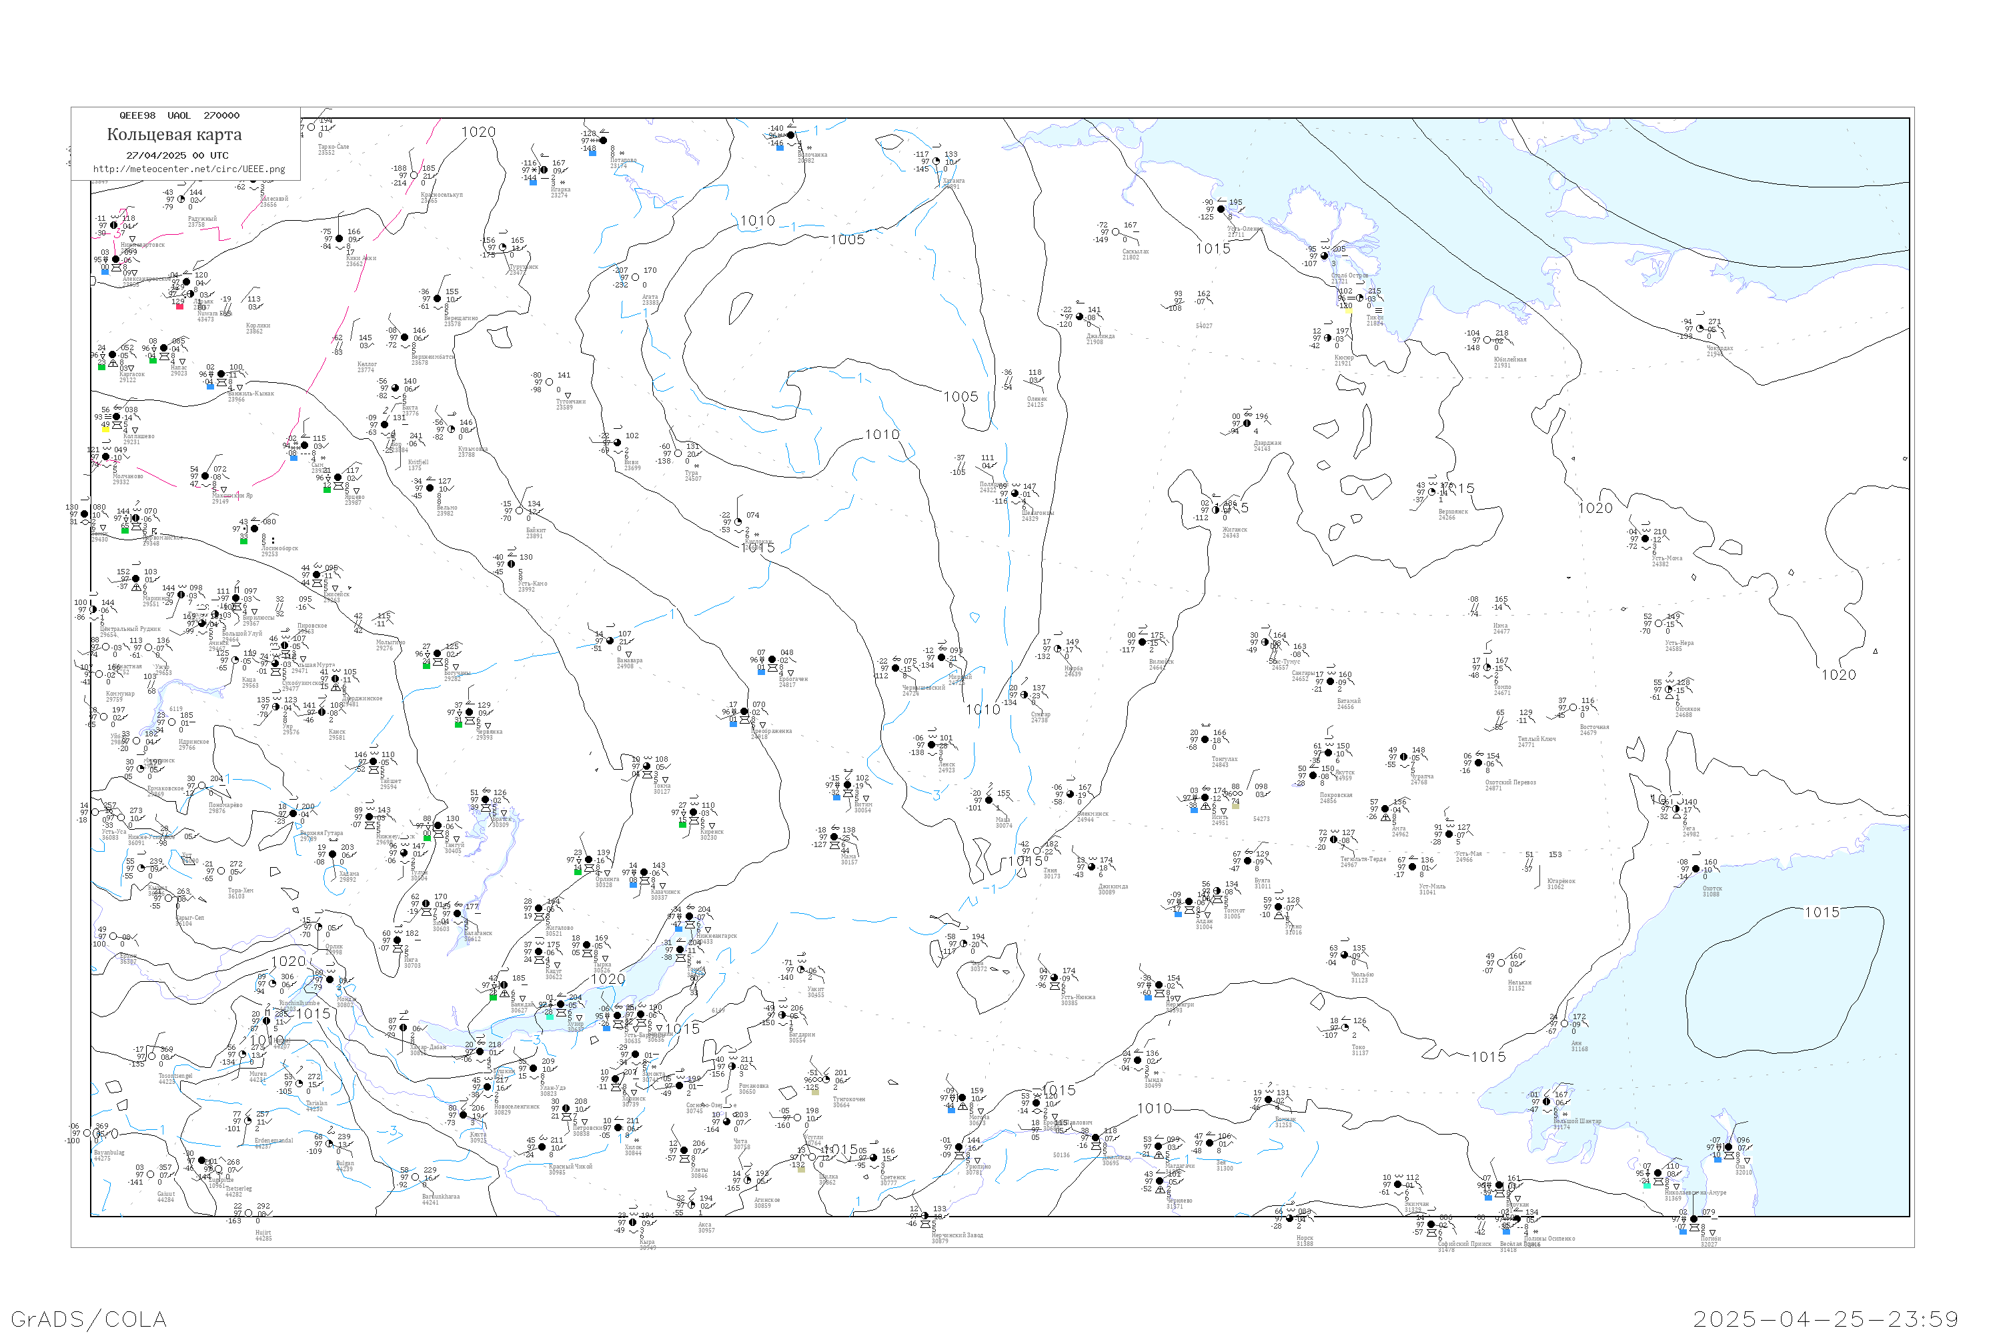
Task: Click the 1020 isobar label near the title box
Action: pos(478,132)
